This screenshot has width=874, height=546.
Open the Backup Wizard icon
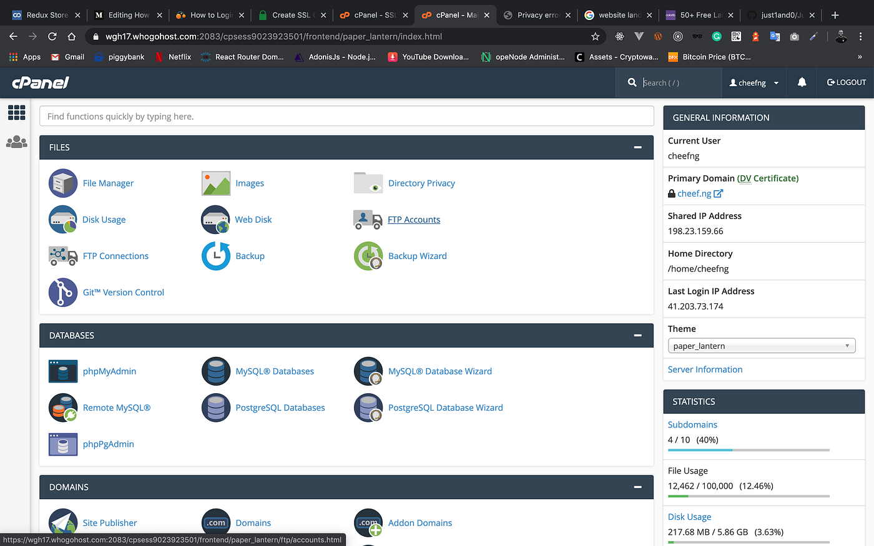coord(368,256)
